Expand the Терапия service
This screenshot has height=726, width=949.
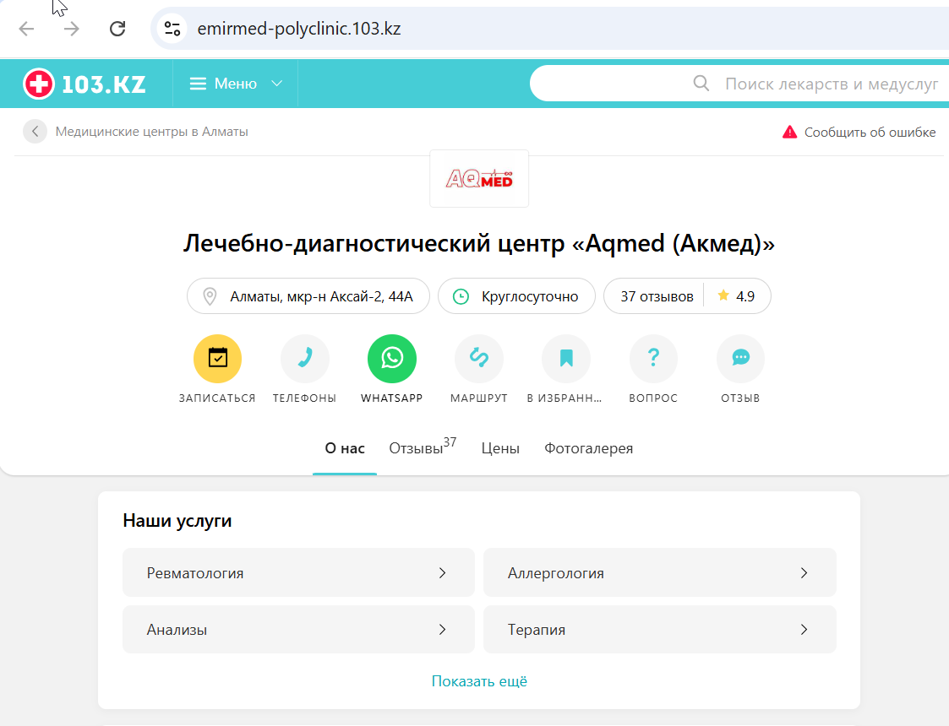[x=660, y=629]
